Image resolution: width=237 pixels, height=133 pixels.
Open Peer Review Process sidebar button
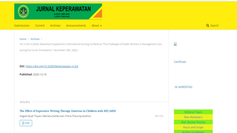pos(193,122)
